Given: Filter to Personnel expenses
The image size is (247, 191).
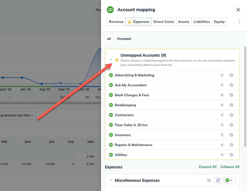Looking at the screenshot, I should 124,39.
